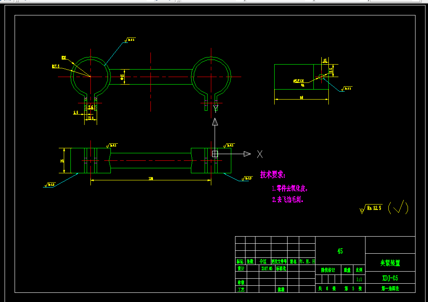Select the '重量' header cell
The height and width of the screenshot is (302, 428).
[347, 270]
